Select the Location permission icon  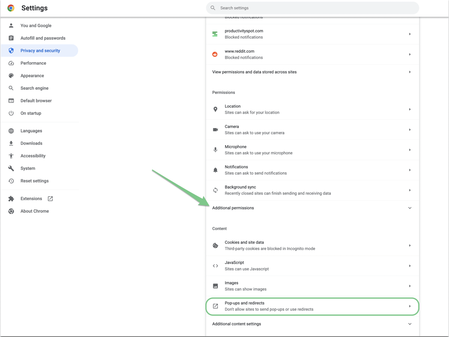pyautogui.click(x=216, y=109)
